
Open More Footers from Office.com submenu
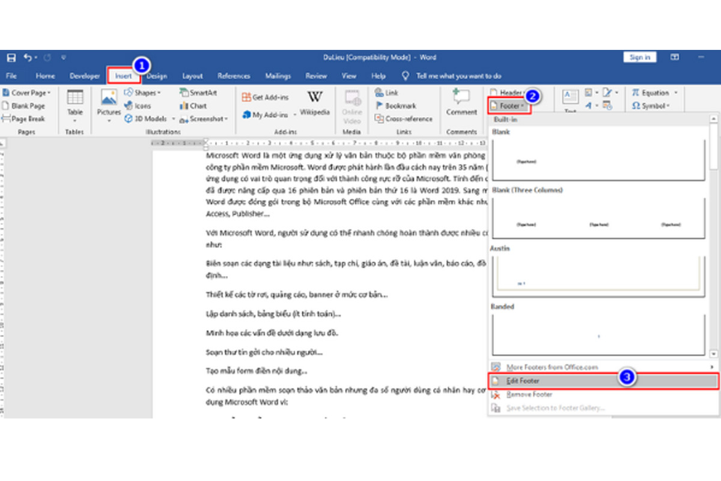[603, 367]
